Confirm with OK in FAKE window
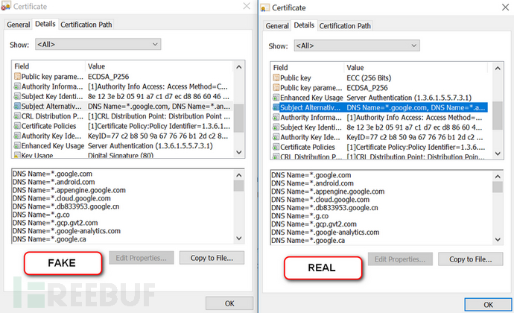The height and width of the screenshot is (313, 514). (x=229, y=303)
